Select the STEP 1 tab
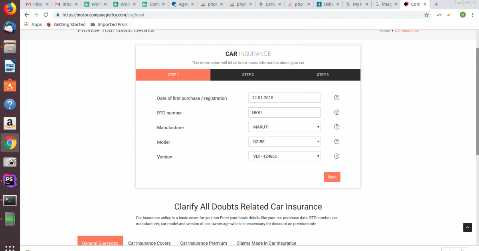Viewport: 479px width, 251px height. (173, 75)
